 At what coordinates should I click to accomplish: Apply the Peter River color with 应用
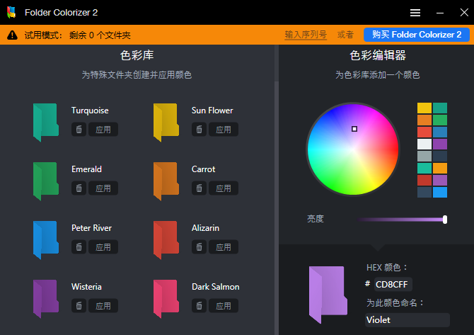point(103,247)
